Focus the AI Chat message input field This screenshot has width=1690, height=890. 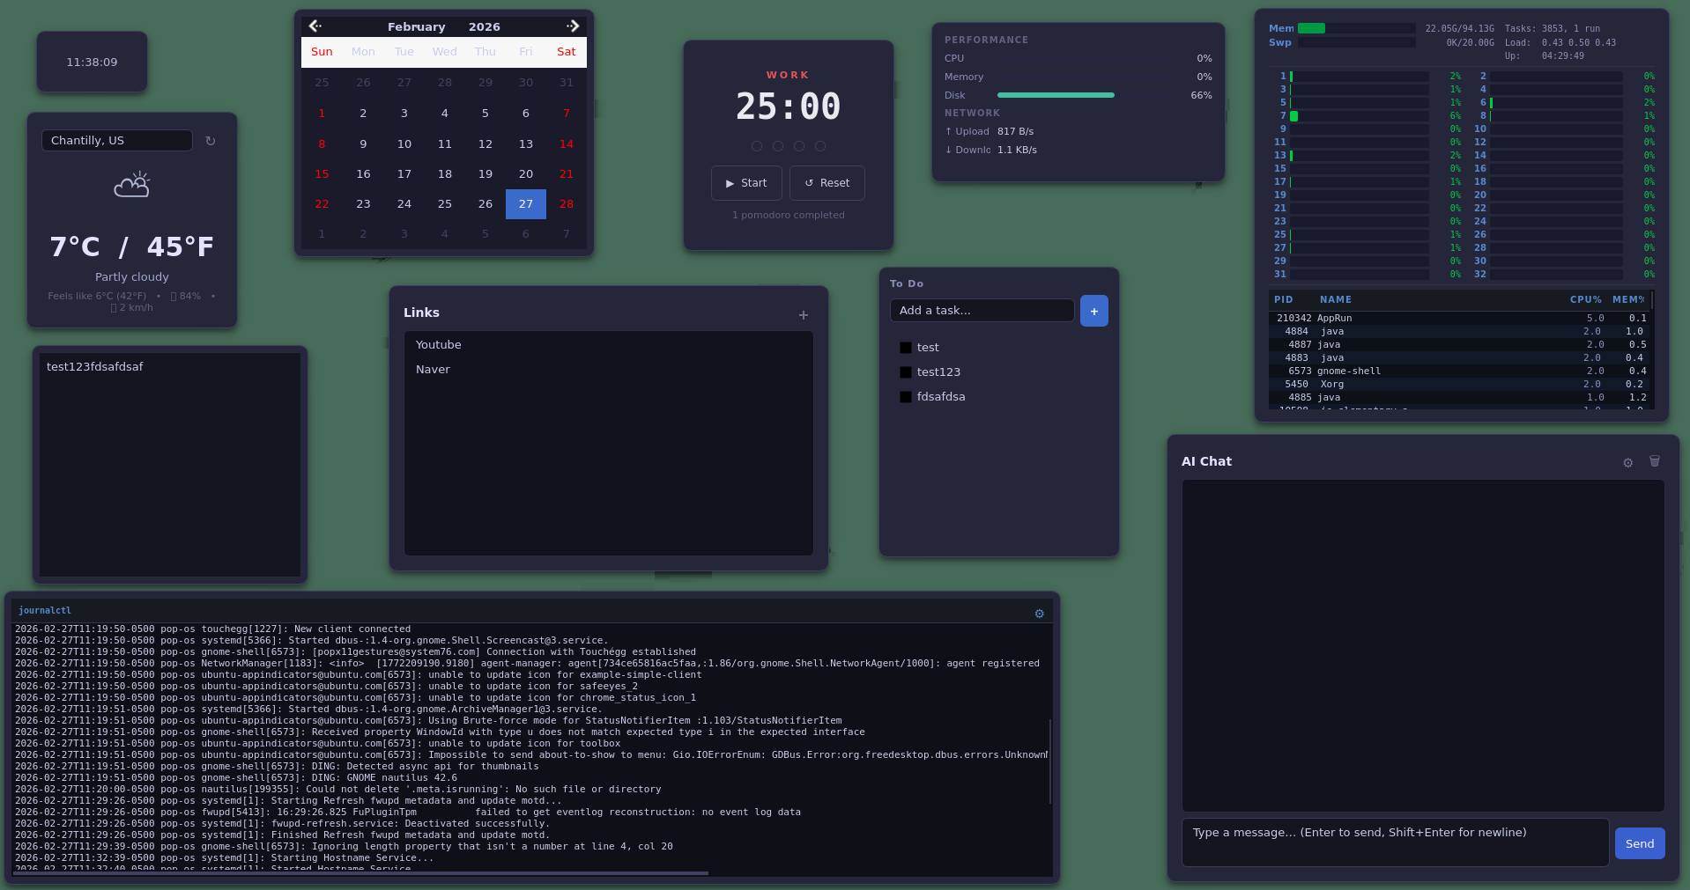[1395, 842]
